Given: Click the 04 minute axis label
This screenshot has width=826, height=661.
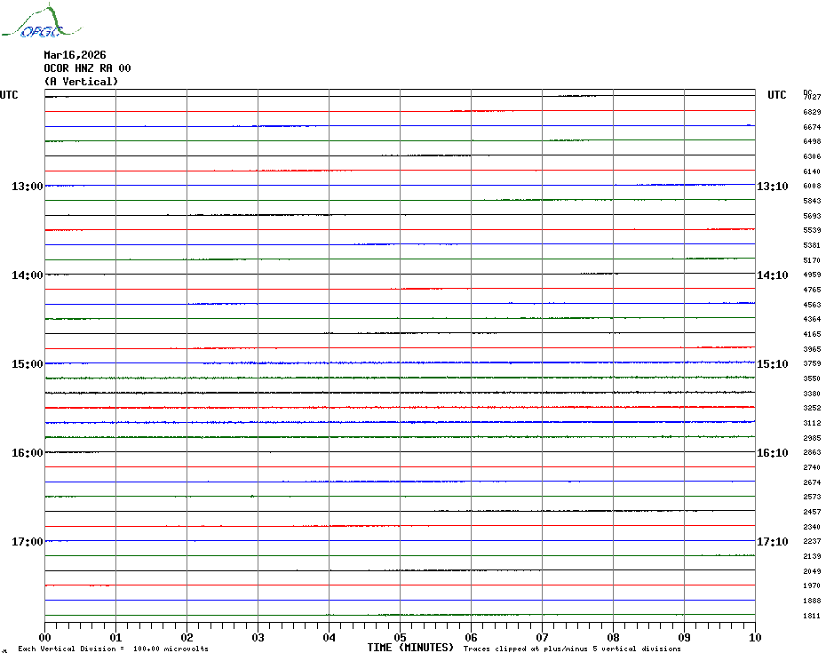Looking at the screenshot, I should [330, 638].
